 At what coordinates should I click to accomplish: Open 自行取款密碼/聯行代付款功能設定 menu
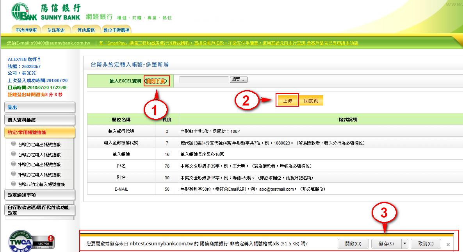pos(40,210)
